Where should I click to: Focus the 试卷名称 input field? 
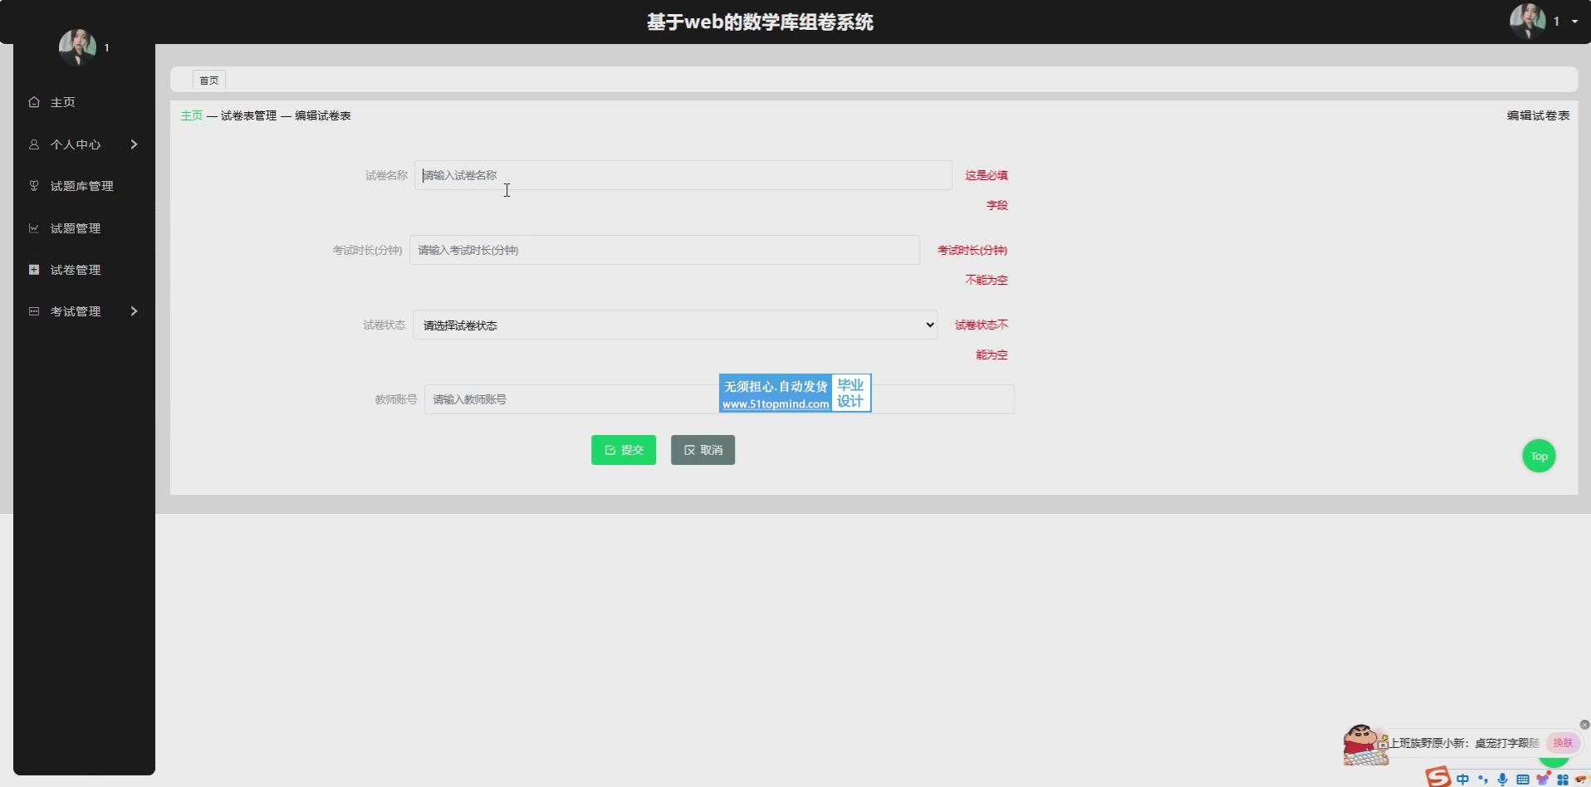tap(683, 175)
